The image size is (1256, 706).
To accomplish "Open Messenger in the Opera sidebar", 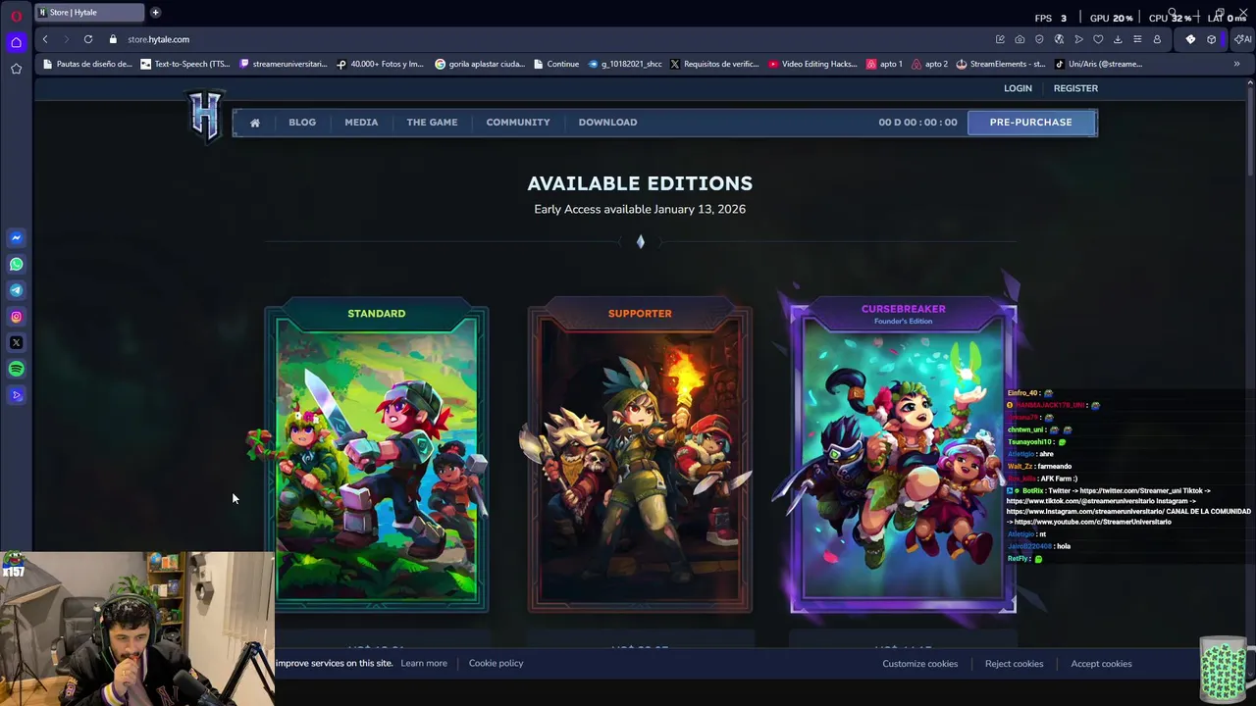I will [x=16, y=237].
